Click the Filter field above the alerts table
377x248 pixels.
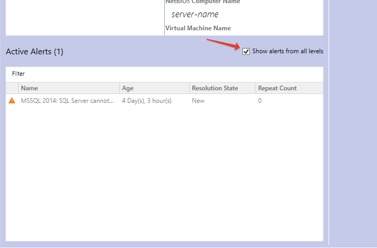pos(164,74)
